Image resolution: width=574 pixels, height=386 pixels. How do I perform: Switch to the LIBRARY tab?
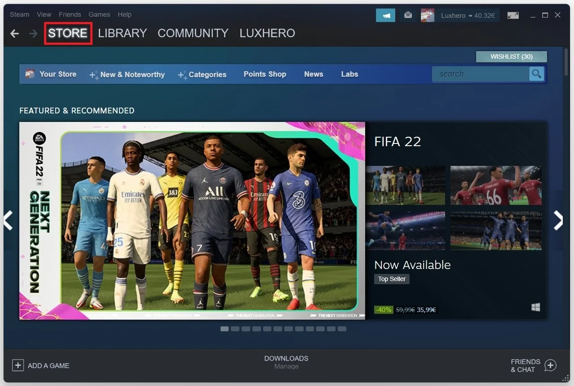[x=123, y=33]
